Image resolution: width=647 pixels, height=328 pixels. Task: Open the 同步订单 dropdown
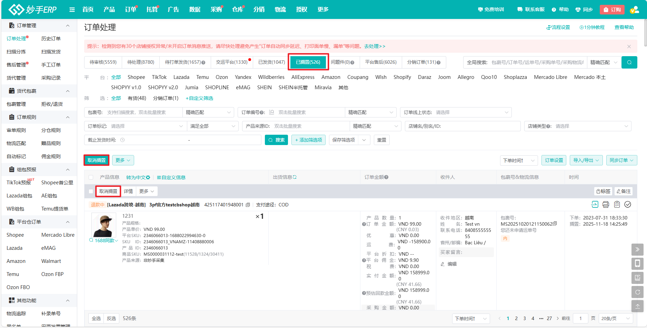(x=621, y=160)
